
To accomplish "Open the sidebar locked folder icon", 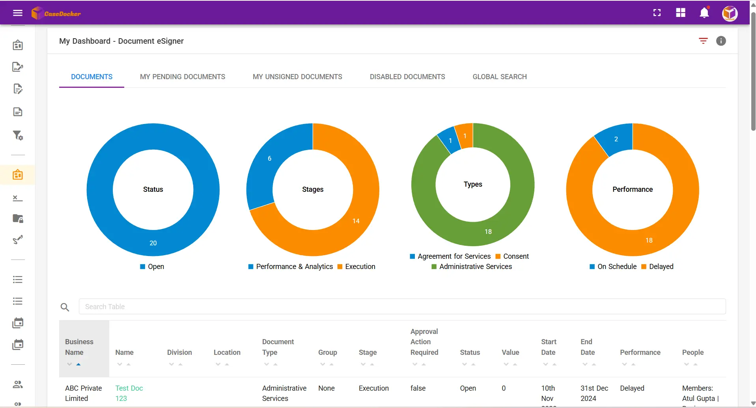I will coord(18,218).
